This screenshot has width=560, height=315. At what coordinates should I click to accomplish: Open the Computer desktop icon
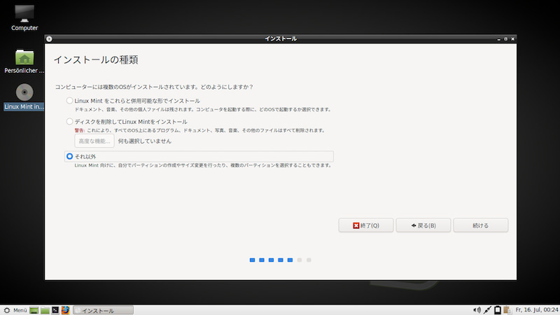click(24, 18)
